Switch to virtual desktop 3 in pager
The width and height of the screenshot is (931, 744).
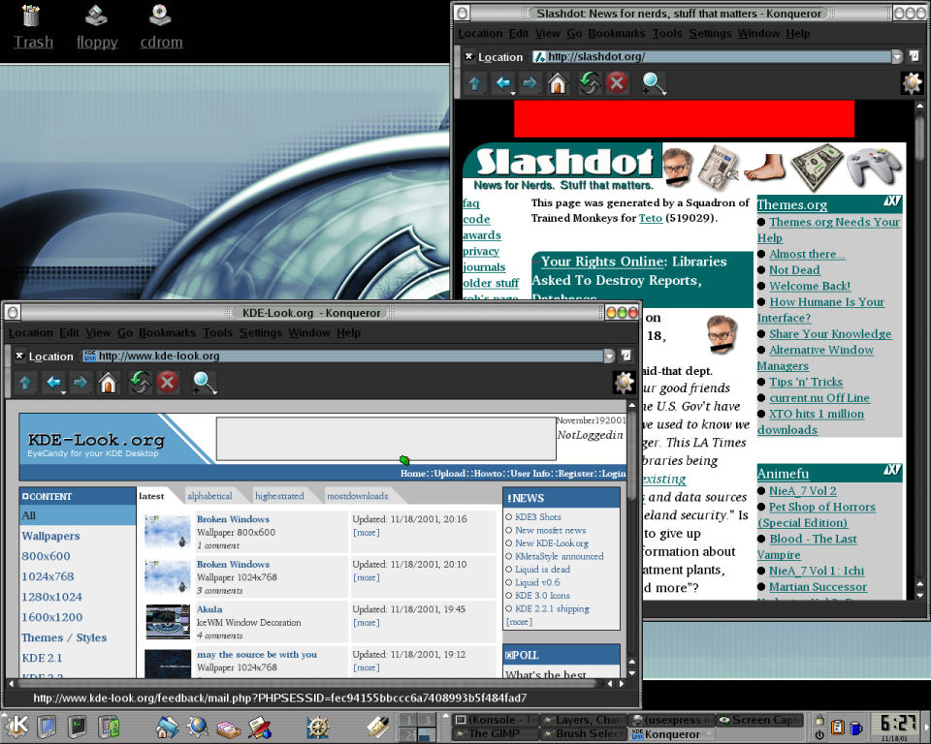427,721
